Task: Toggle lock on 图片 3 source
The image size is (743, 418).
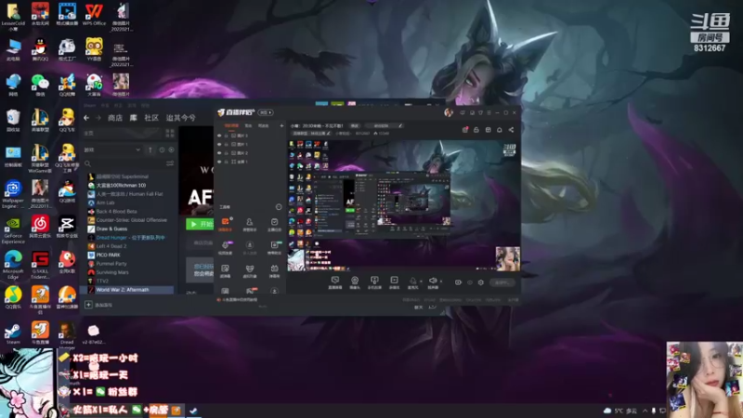Action: (x=226, y=136)
